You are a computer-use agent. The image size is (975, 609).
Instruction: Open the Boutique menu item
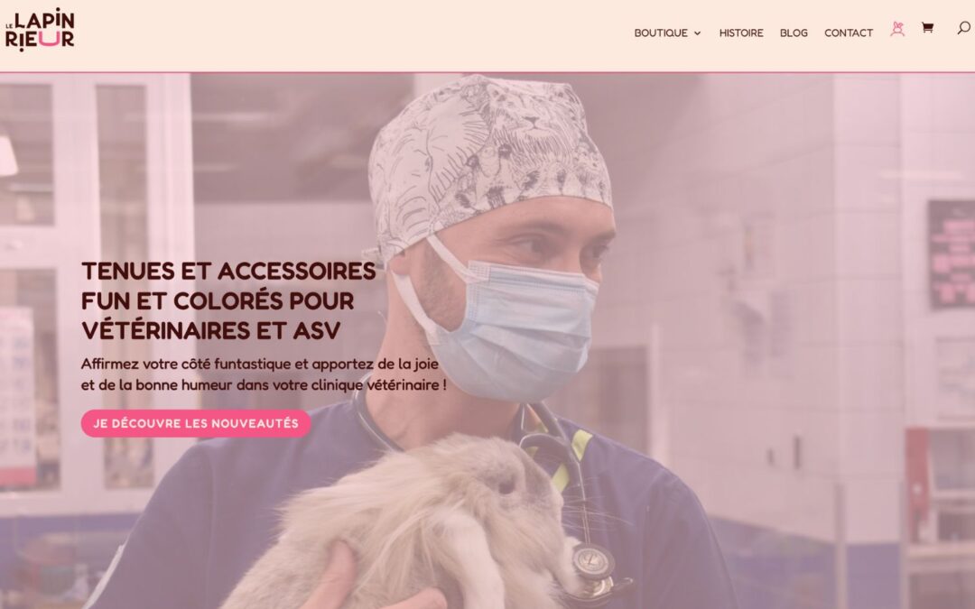coord(660,33)
